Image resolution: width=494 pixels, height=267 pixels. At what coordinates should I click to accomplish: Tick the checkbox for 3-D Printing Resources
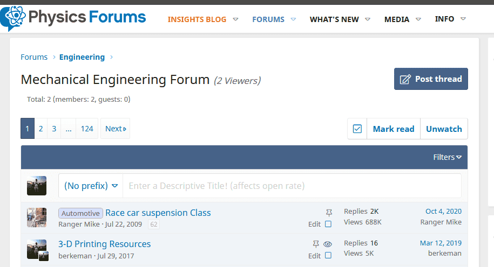[328, 255]
